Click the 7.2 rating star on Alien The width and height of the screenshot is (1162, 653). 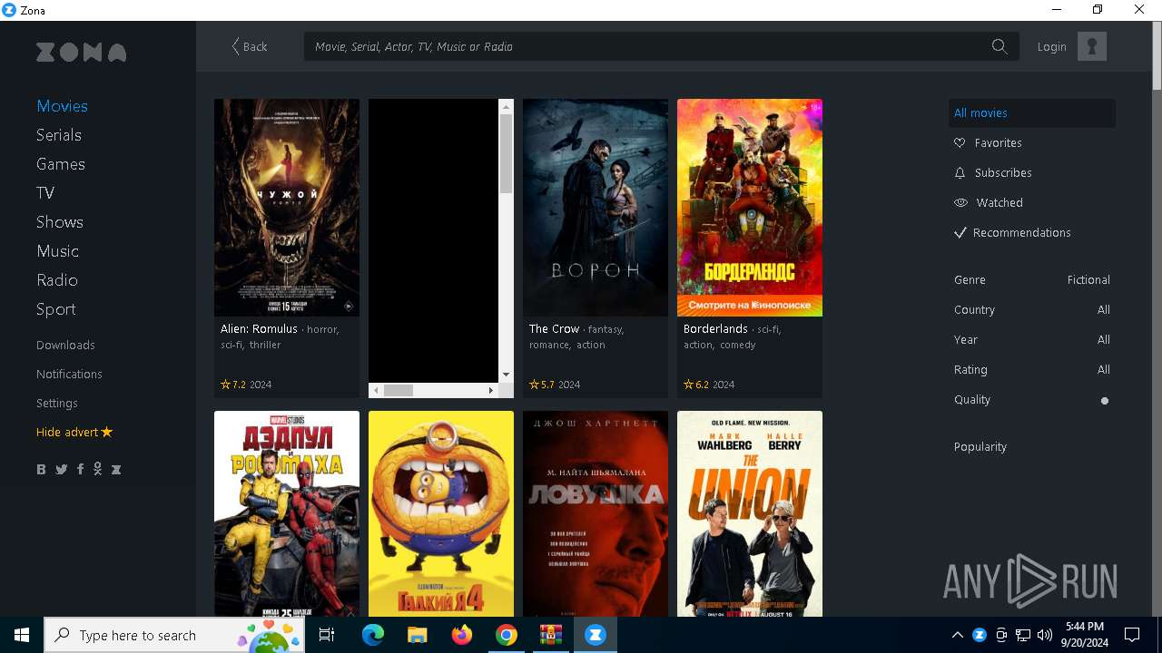pyautogui.click(x=226, y=385)
